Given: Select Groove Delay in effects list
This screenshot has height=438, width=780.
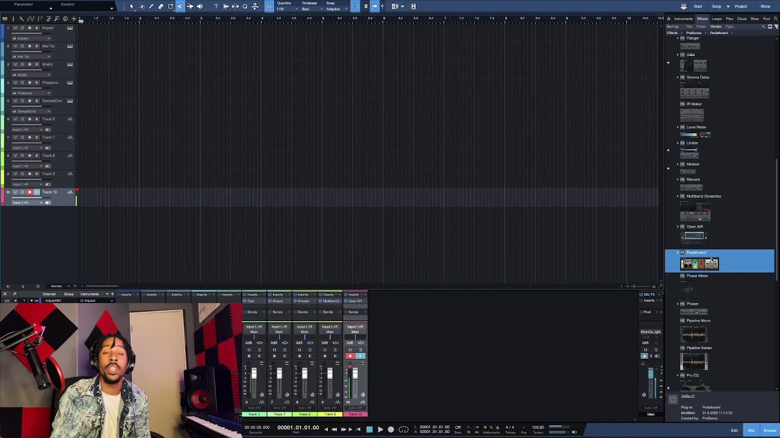Looking at the screenshot, I should pos(698,77).
